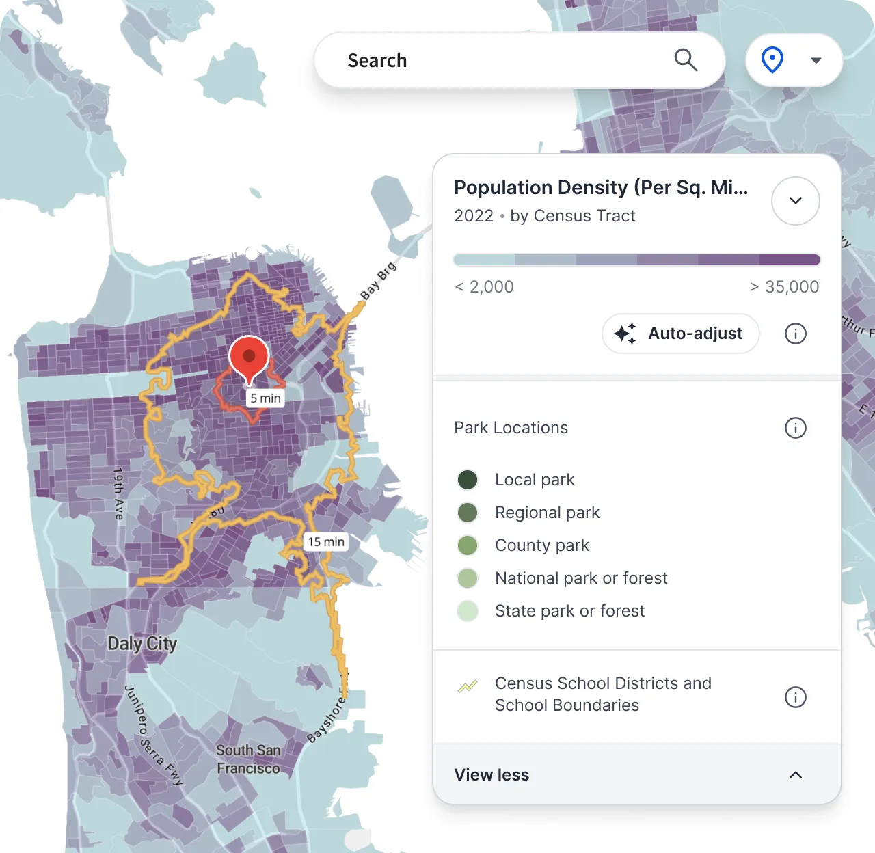
Task: Select the 15 min drive-time label
Action: pyautogui.click(x=325, y=541)
